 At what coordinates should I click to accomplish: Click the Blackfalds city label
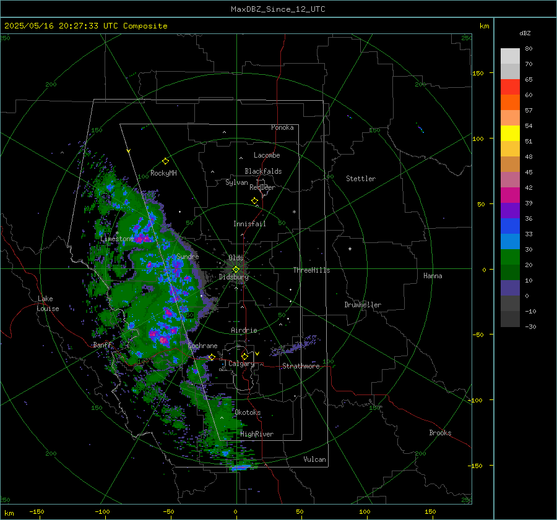263,171
